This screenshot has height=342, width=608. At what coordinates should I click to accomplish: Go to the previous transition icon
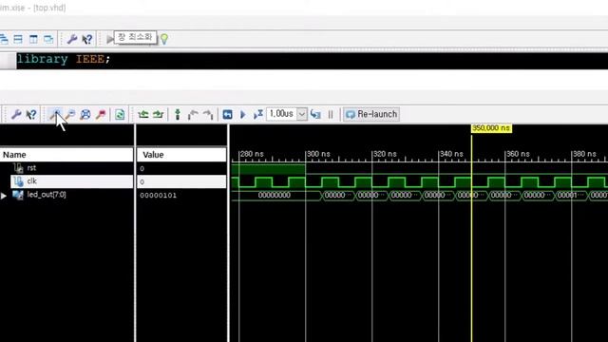click(x=143, y=114)
